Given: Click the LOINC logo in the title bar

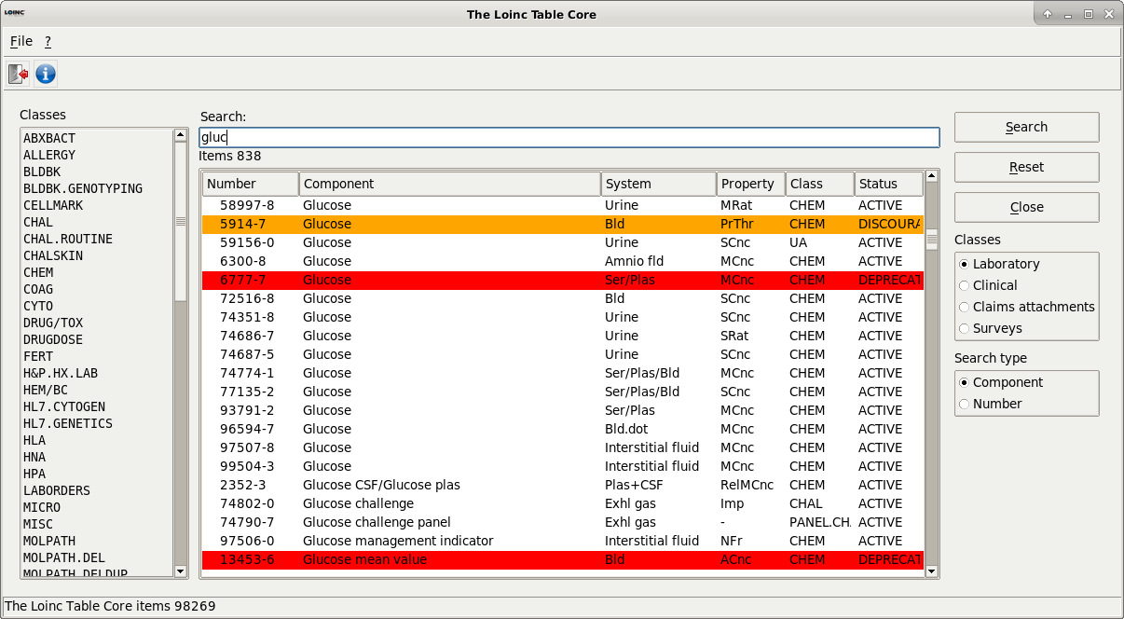Looking at the screenshot, I should 14,13.
